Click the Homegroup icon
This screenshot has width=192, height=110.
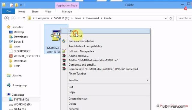tap(8, 85)
